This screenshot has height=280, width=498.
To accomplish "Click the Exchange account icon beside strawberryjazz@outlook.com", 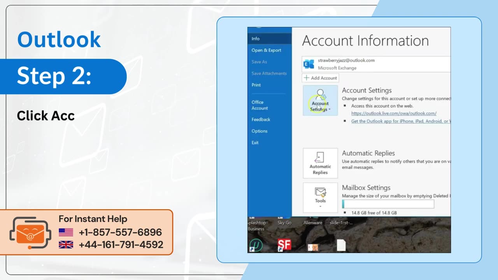I will [x=309, y=64].
